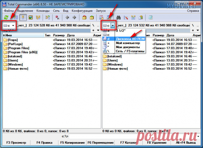Click the pack files archive icon
Screen dimensions: 203x148
point(84,17)
